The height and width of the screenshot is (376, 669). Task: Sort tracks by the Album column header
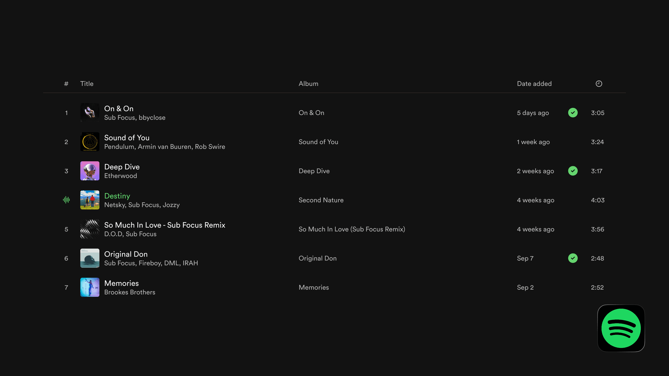tap(308, 84)
